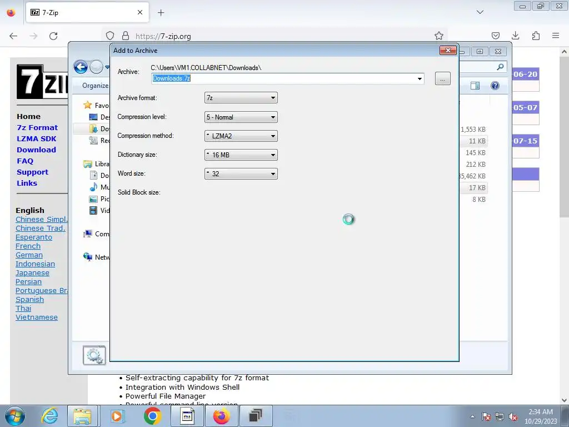Open the Compression method dropdown
The height and width of the screenshot is (427, 569).
pos(241,136)
